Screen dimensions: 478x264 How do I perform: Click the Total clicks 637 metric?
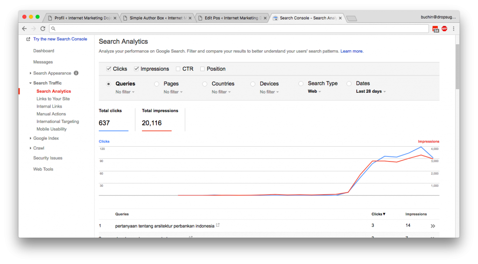point(113,119)
